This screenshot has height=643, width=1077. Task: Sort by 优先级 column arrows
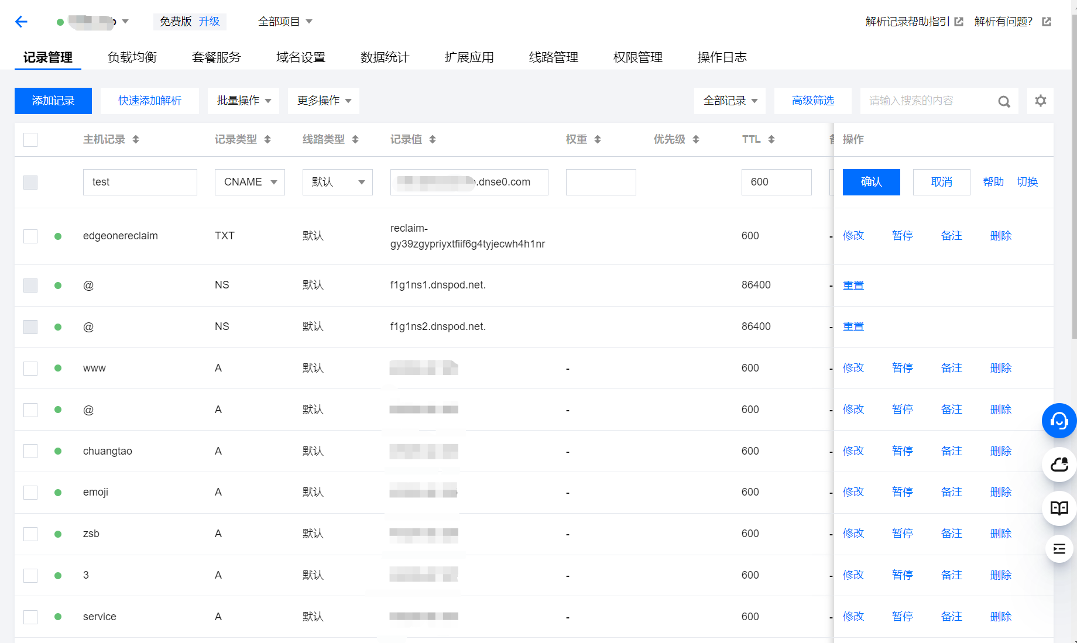pos(696,139)
